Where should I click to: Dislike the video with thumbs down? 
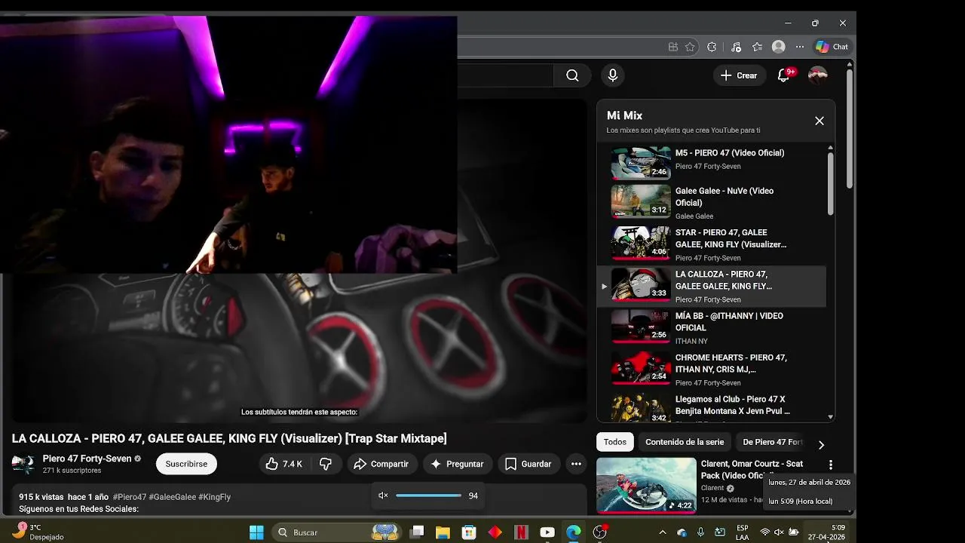(326, 464)
